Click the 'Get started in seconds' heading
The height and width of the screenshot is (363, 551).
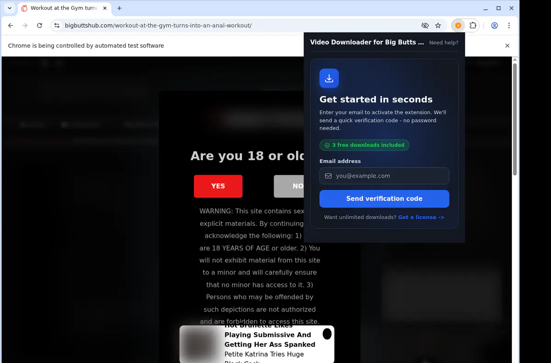[x=376, y=100]
